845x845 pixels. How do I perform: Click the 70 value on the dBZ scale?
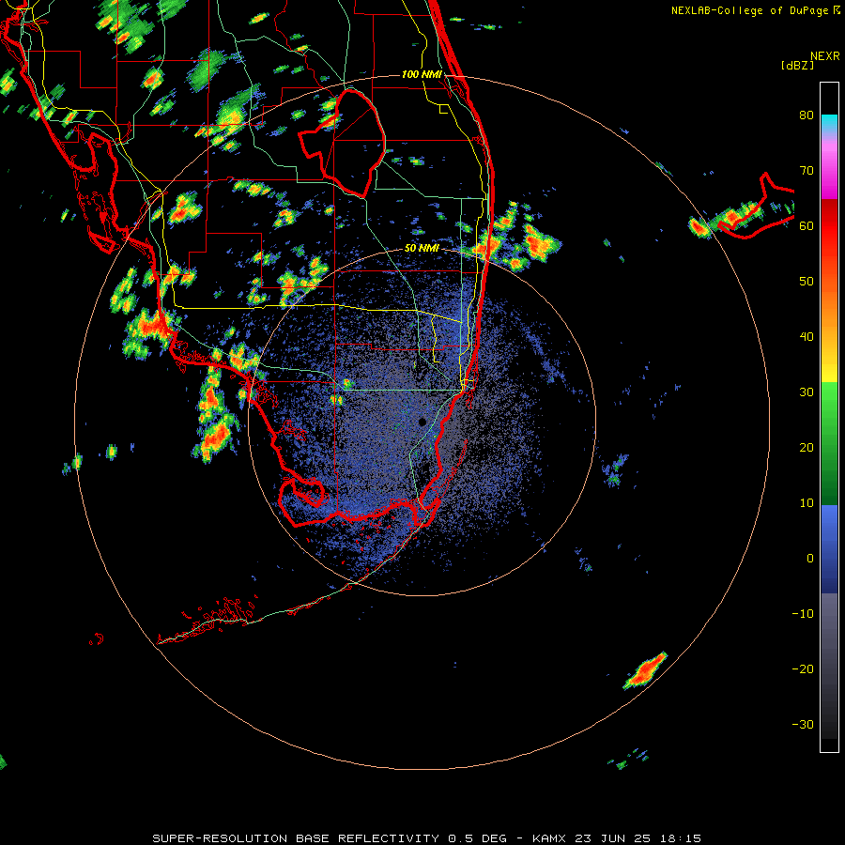tap(807, 171)
